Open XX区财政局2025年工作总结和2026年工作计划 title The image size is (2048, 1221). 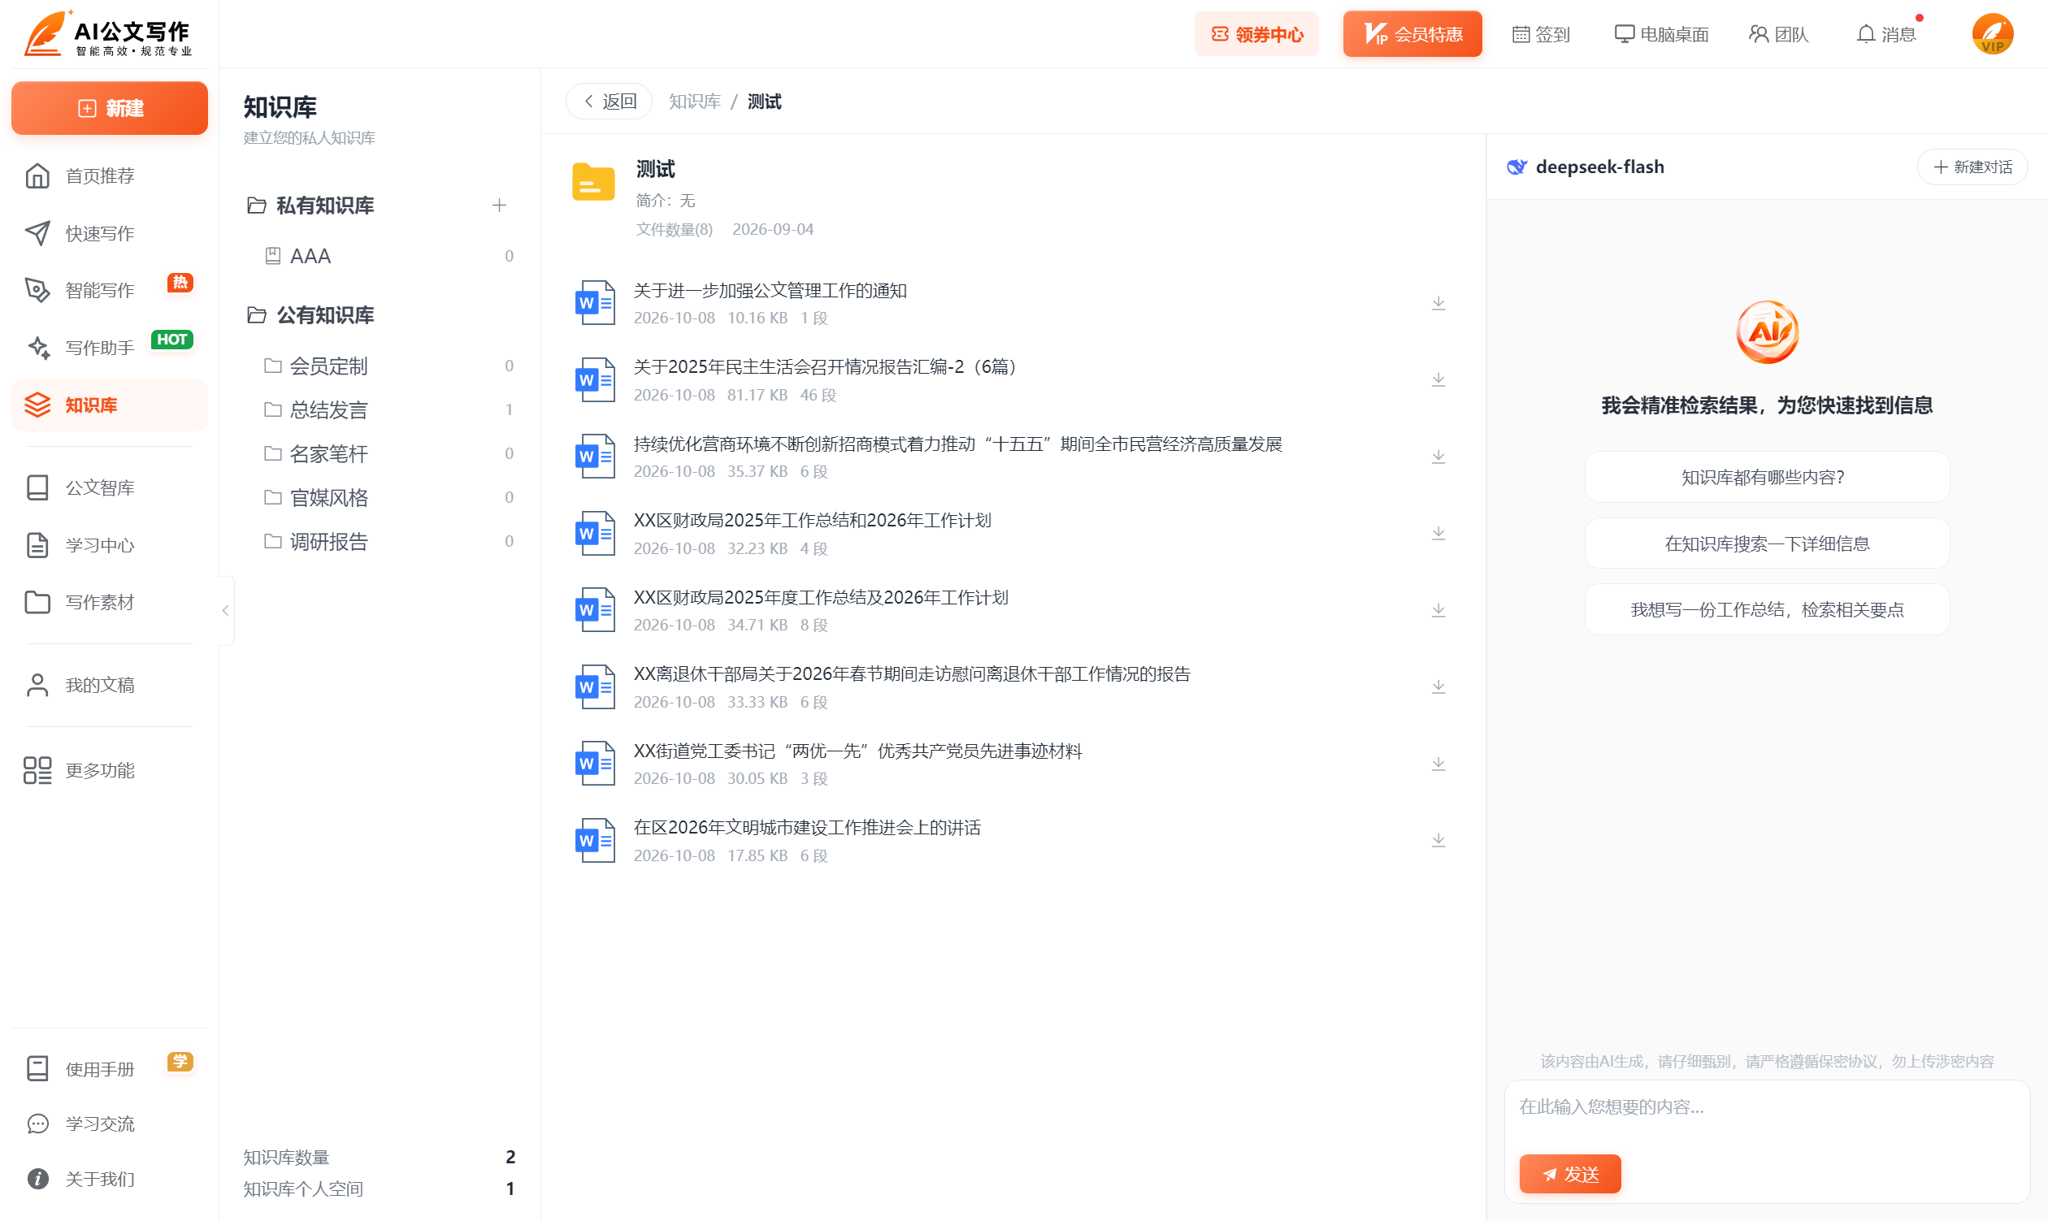pos(812,520)
